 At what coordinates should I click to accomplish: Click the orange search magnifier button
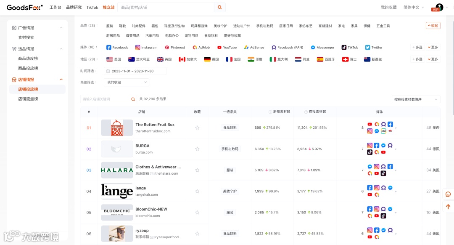point(220,8)
